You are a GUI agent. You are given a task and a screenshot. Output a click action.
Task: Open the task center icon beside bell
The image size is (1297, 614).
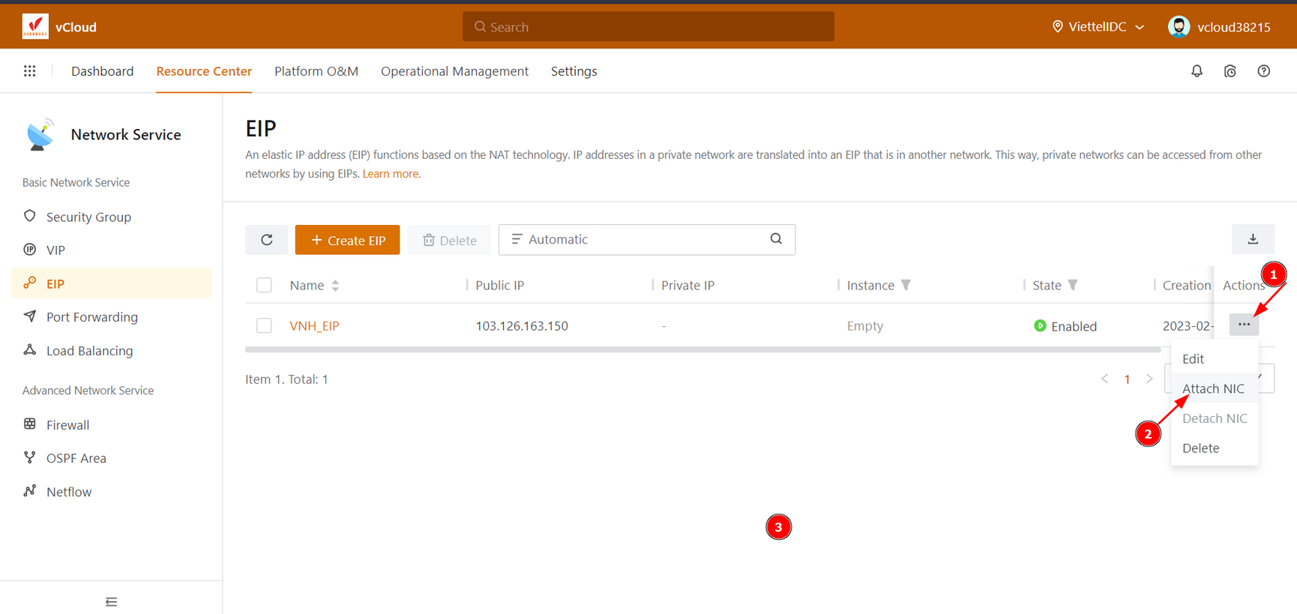(x=1230, y=71)
